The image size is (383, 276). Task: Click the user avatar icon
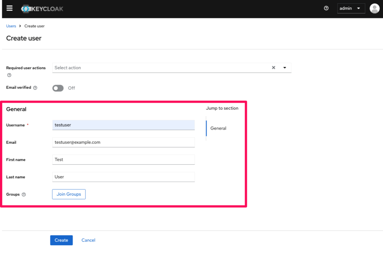click(x=374, y=8)
